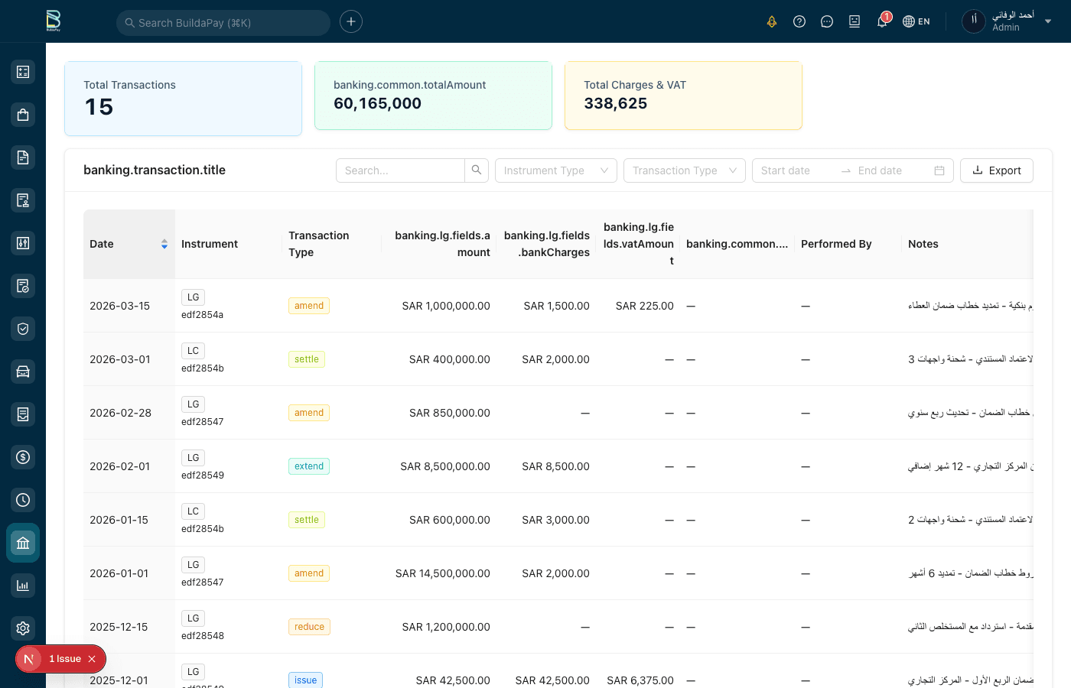This screenshot has width=1071, height=688.
Task: Open help using the question mark icon
Action: [799, 21]
